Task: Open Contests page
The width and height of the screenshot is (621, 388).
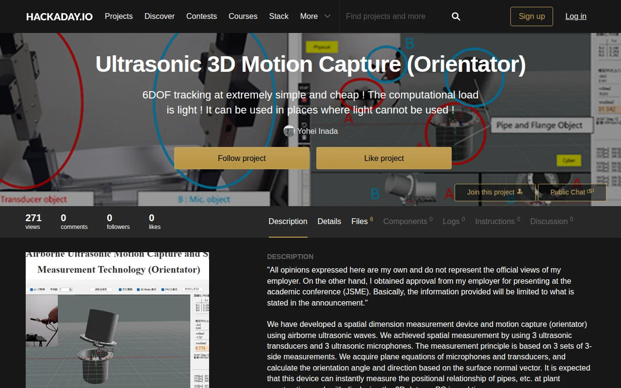Action: [201, 16]
